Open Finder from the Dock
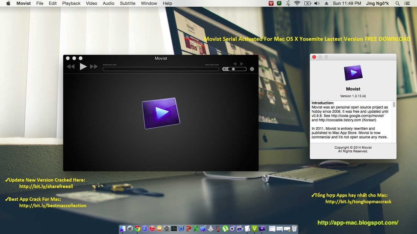 (x=122, y=229)
